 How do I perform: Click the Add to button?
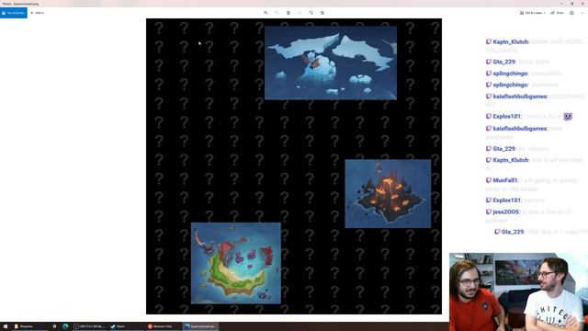tap(37, 13)
